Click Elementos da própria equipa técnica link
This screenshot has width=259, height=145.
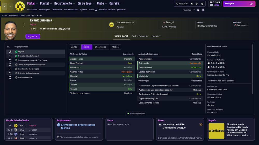pyautogui.click(x=78, y=126)
